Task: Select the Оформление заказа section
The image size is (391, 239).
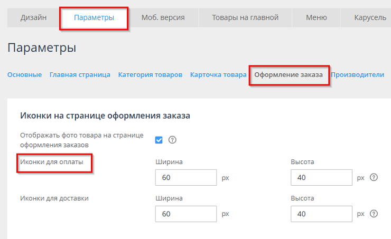Action: click(x=288, y=74)
